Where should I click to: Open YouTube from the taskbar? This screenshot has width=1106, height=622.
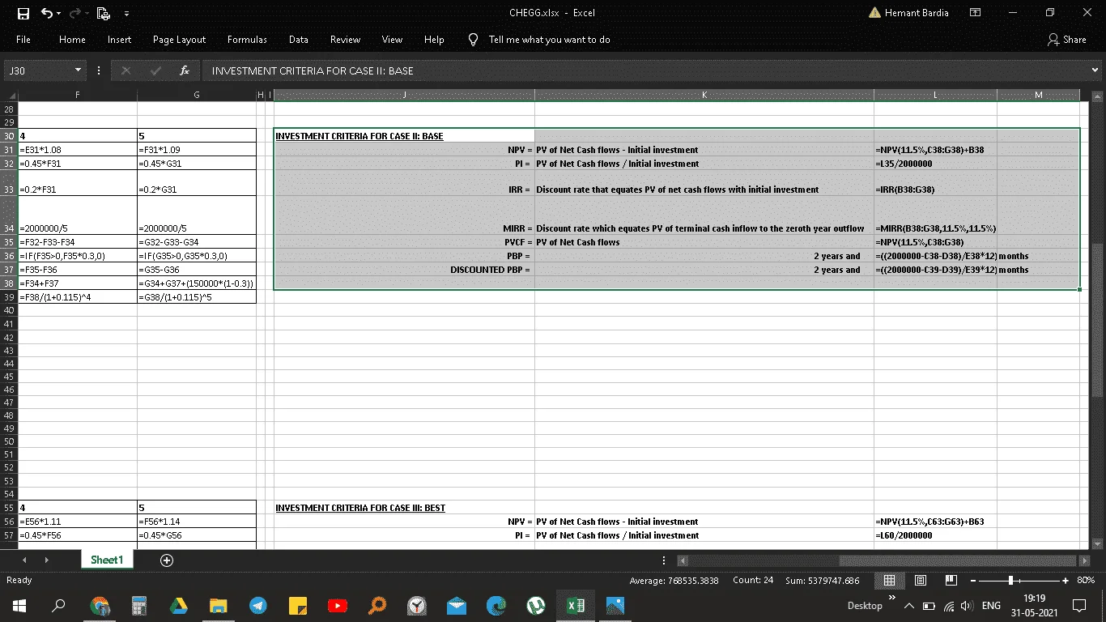(x=338, y=605)
